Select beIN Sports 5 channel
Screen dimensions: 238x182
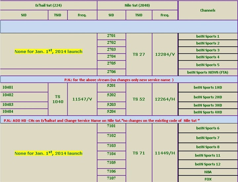point(208,65)
